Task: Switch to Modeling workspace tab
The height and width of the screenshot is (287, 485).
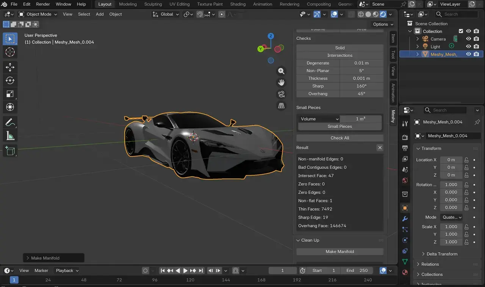Action: click(x=128, y=4)
